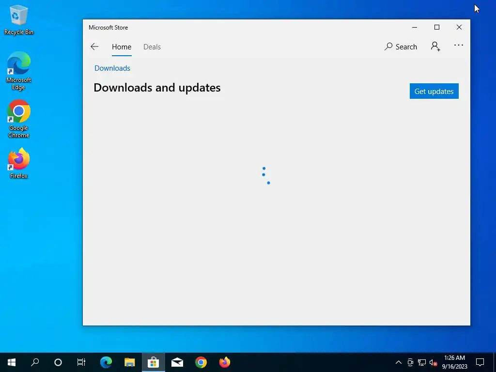Open Cortana circle on taskbar
496x372 pixels.
click(x=58, y=362)
